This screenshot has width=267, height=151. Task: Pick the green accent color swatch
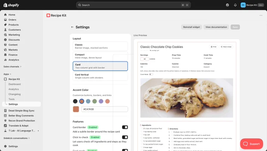pos(95,101)
